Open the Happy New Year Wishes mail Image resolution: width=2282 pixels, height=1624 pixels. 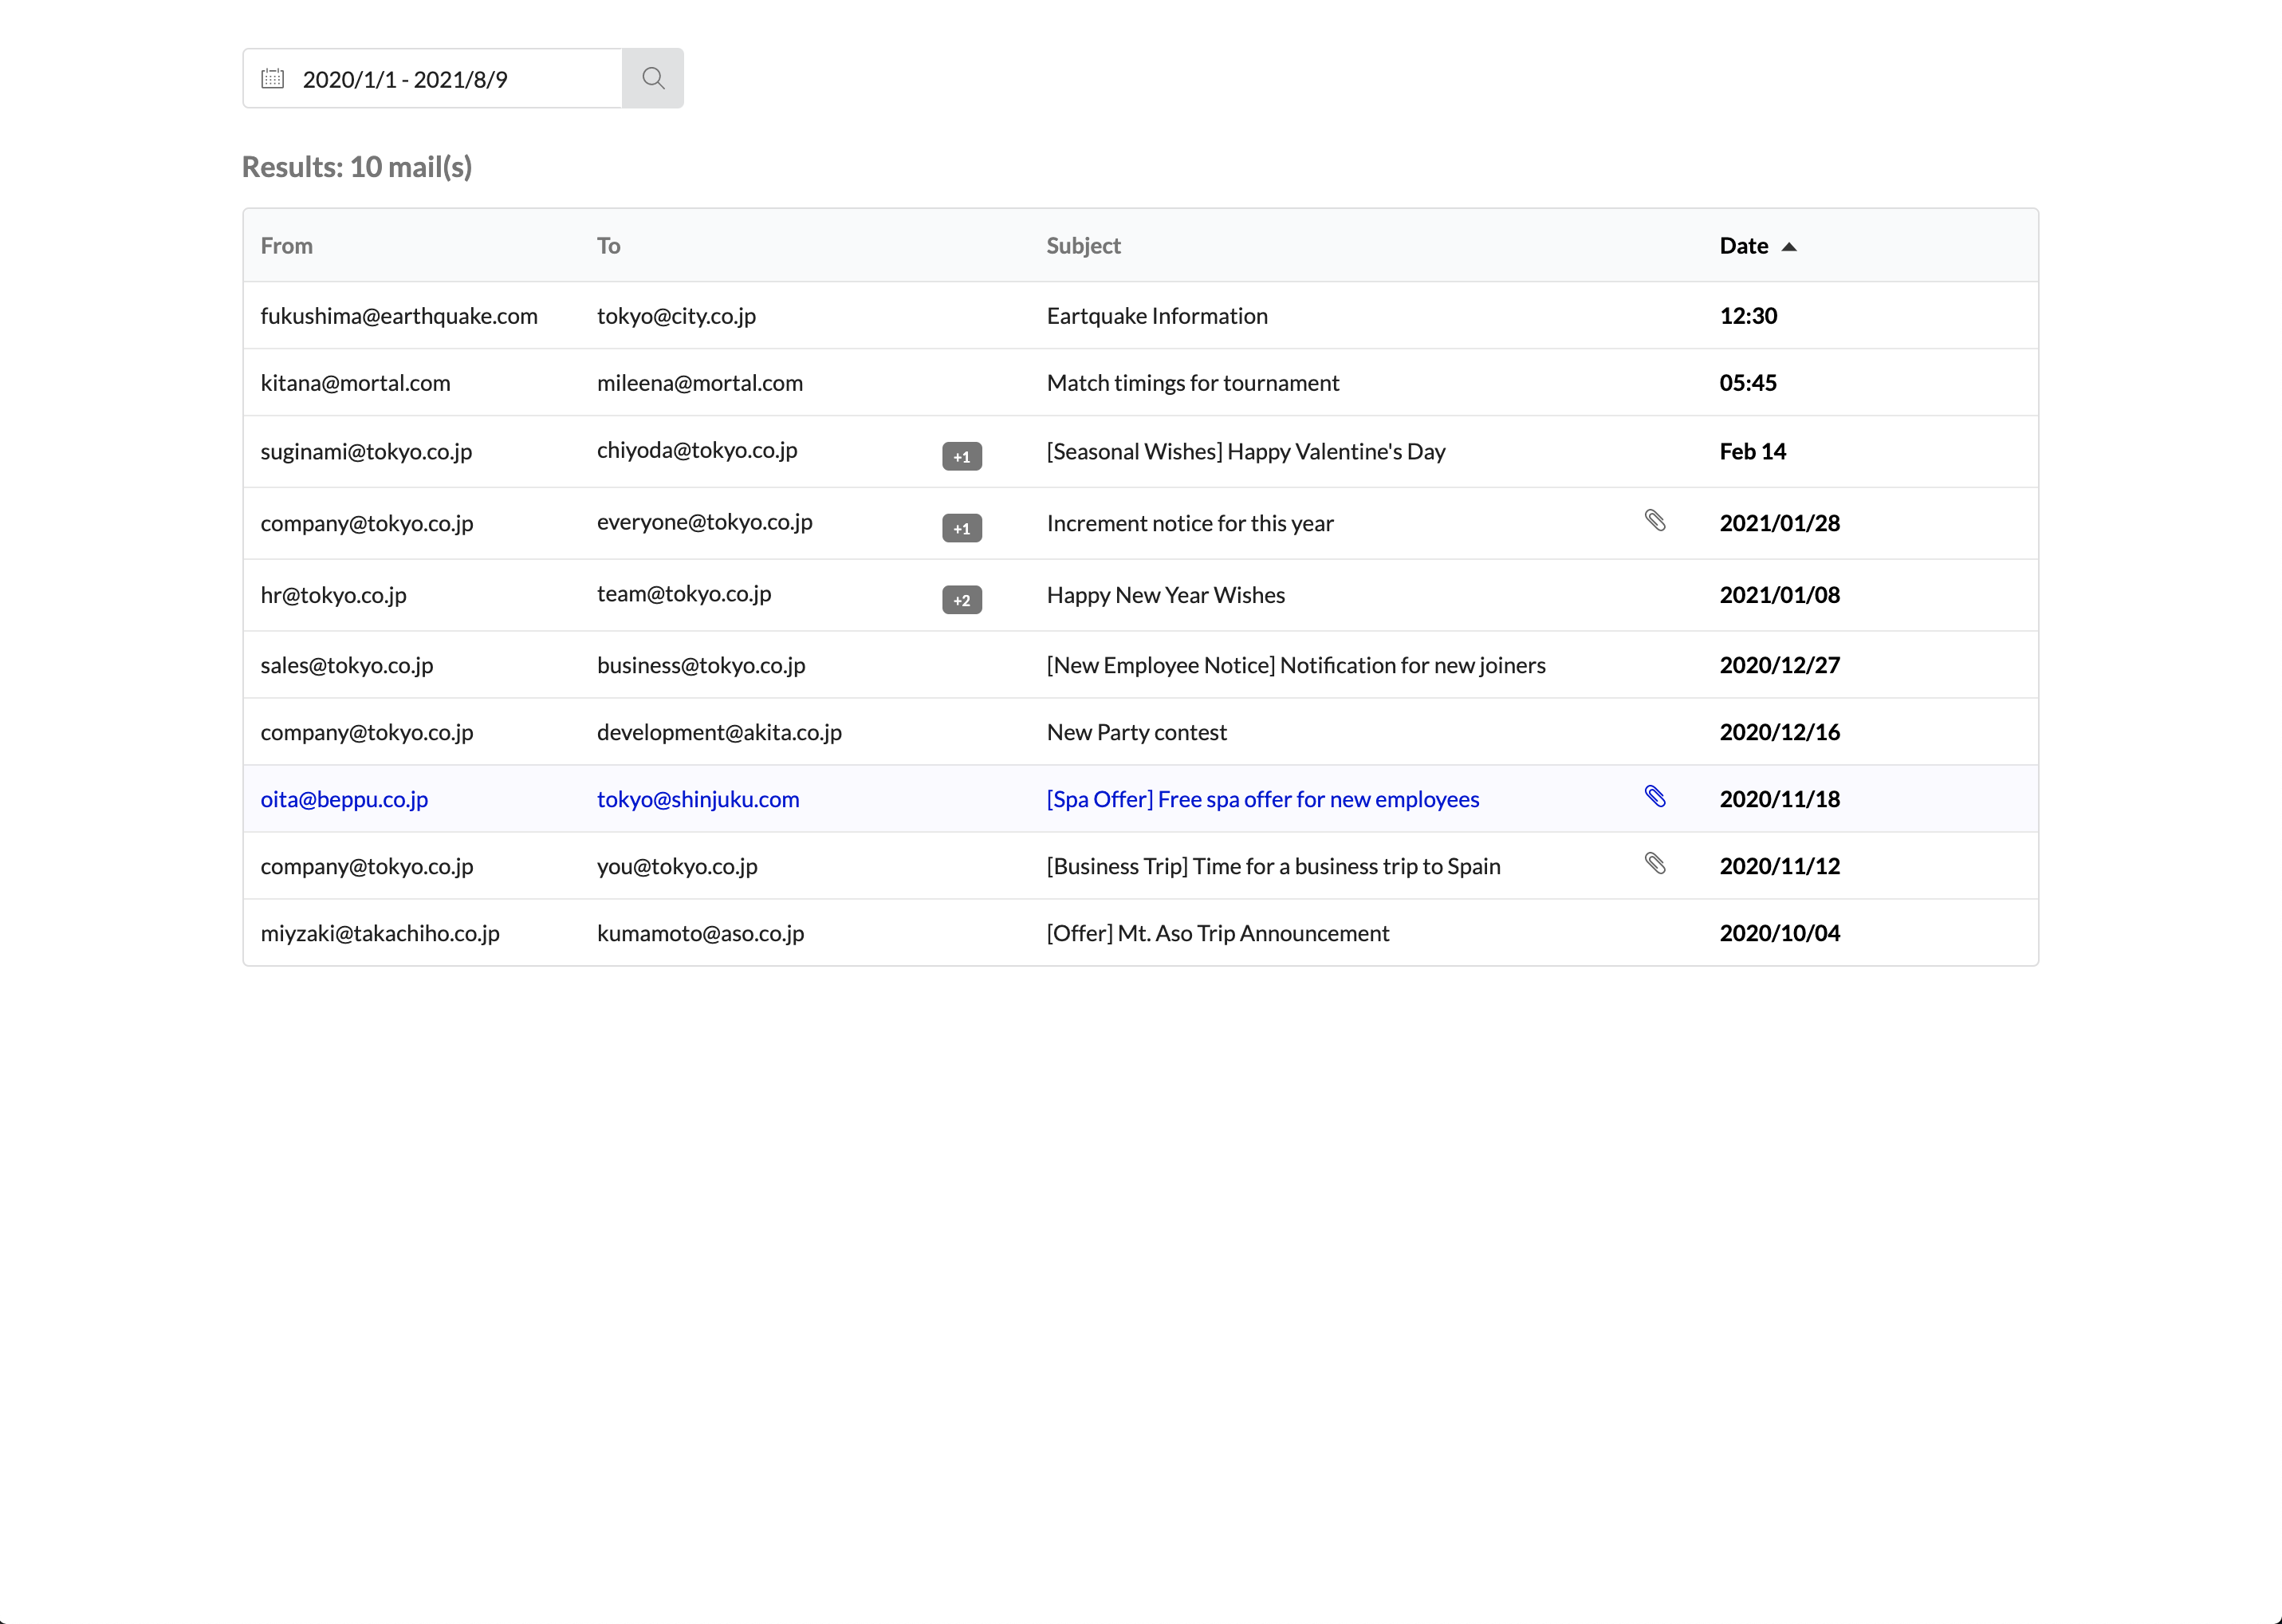tap(1166, 595)
